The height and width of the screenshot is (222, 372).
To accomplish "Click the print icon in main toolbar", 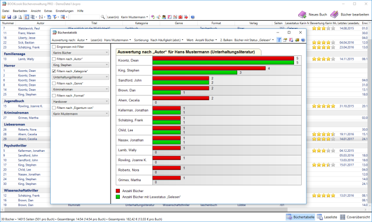I will coord(14,17).
